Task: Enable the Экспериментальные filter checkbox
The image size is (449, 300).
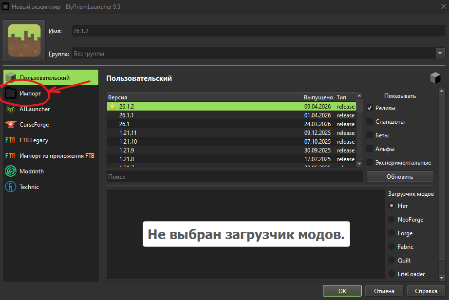Action: point(370,162)
